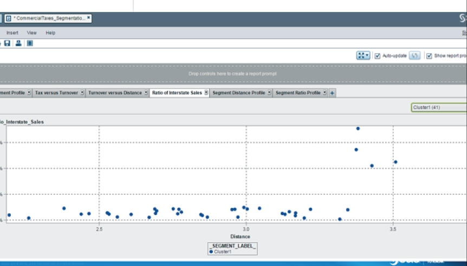Click the report document icon on tab
Image resolution: width=467 pixels, height=266 pixels.
9,18
